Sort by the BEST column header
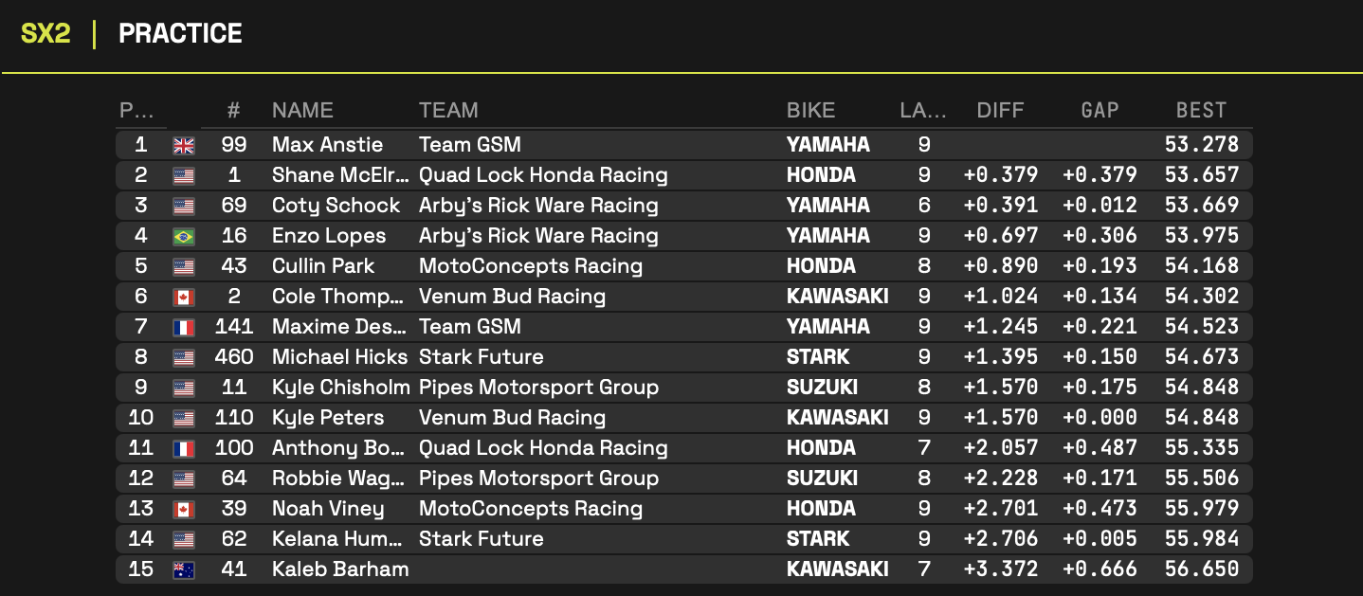 click(x=1201, y=110)
